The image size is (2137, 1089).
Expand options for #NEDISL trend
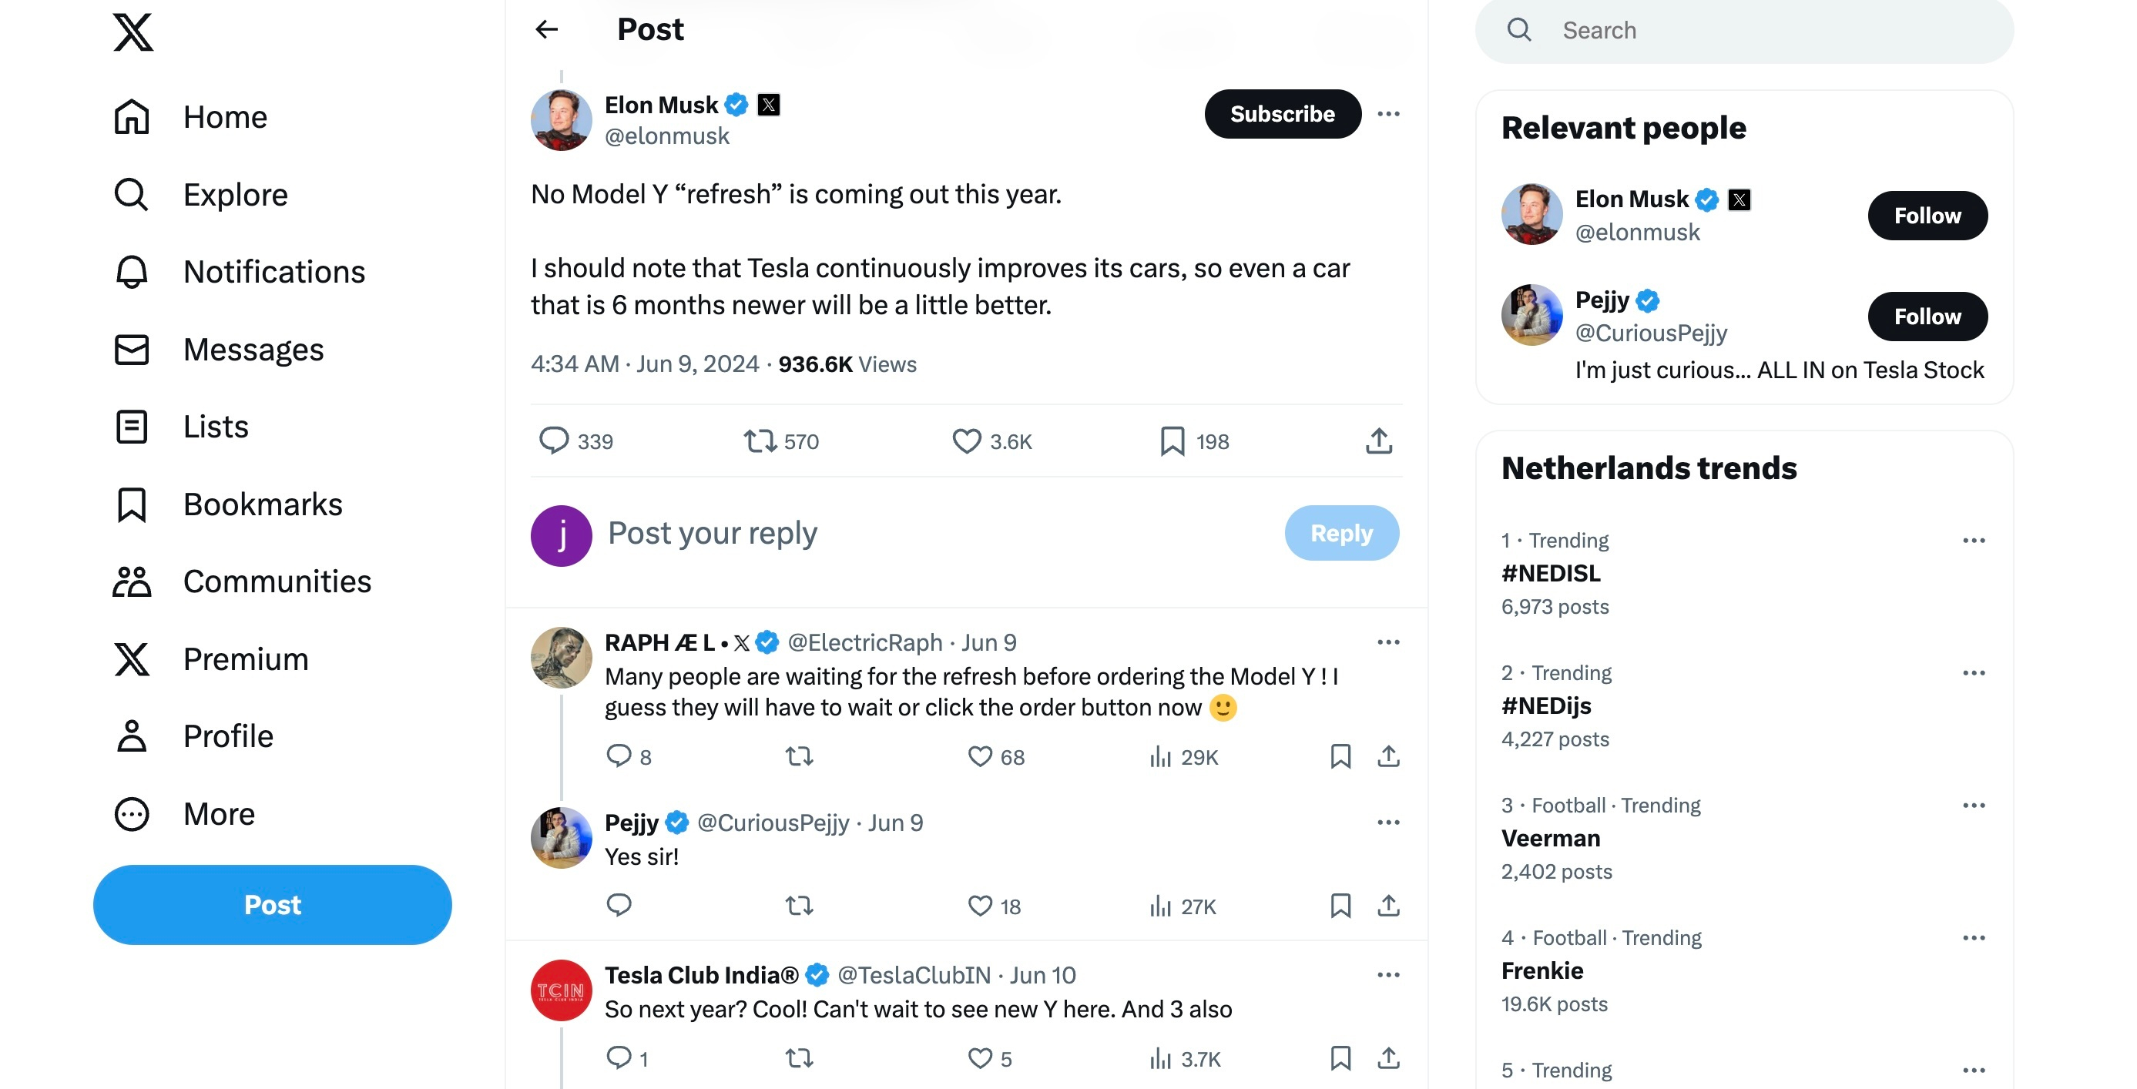click(1974, 541)
